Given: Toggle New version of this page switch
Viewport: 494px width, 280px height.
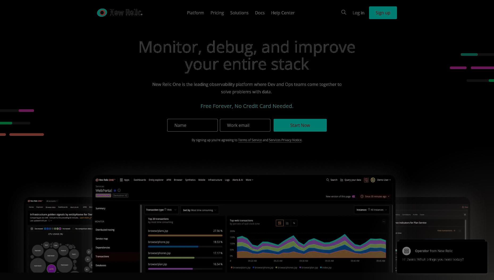Looking at the screenshot, I should [x=354, y=197].
